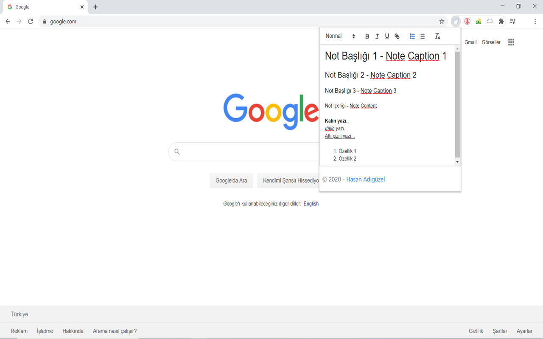
Task: Open Şartlar terms link
Action: (x=500, y=331)
